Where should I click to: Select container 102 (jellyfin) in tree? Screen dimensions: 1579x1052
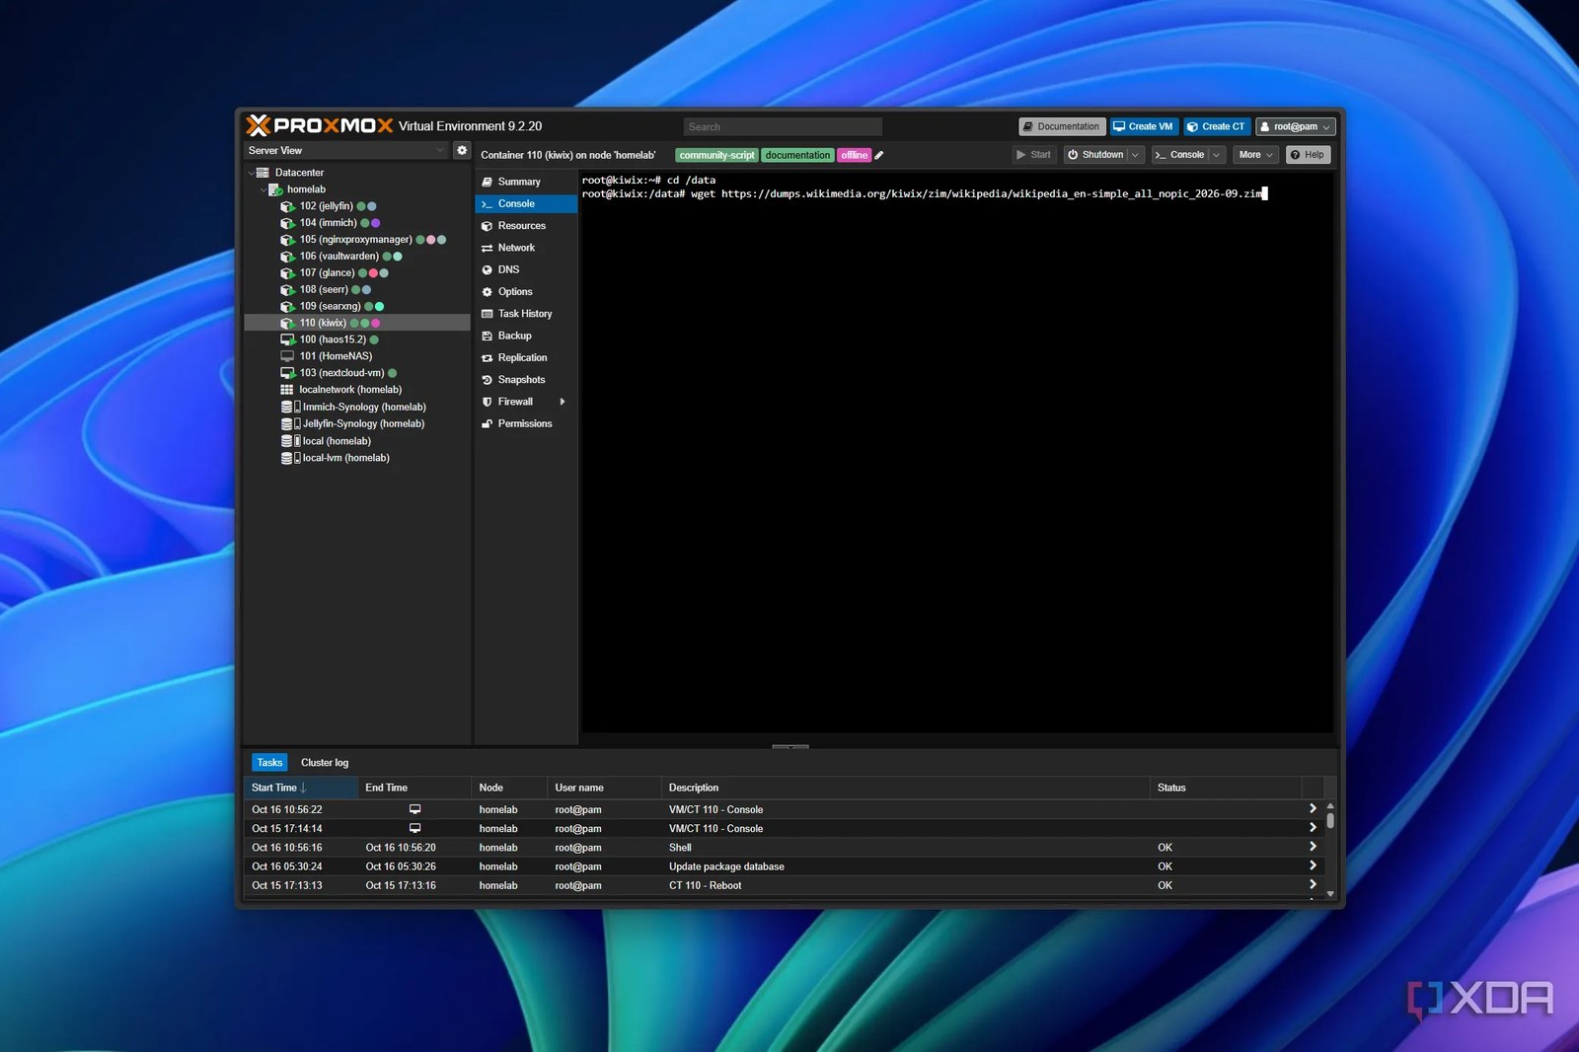point(326,206)
